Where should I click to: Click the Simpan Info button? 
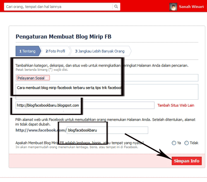187,161
